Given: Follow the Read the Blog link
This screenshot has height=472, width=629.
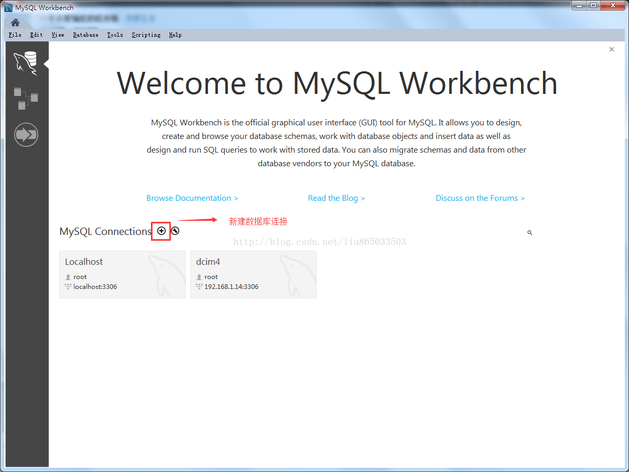Looking at the screenshot, I should point(337,198).
